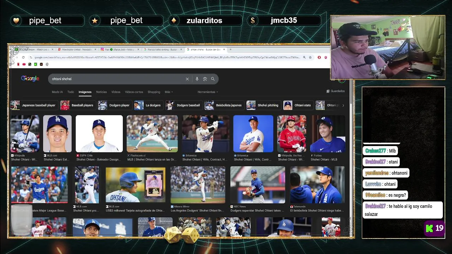This screenshot has width=452, height=254.
Task: Select the Todo search tab
Action: pyautogui.click(x=71, y=92)
